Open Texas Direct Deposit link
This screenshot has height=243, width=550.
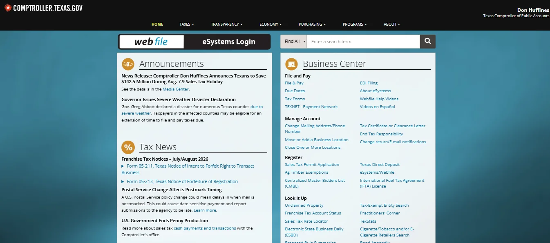point(380,165)
